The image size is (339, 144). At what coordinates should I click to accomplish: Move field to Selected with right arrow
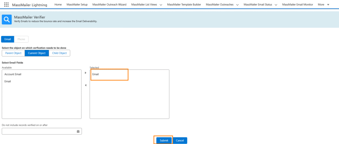coord(85,73)
